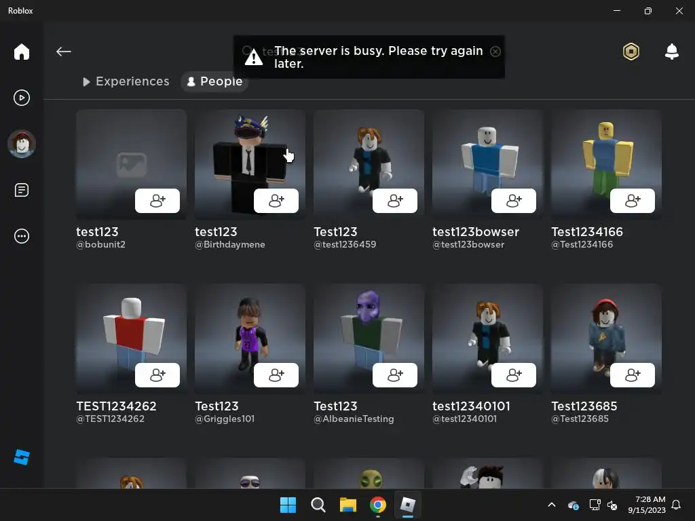Image resolution: width=695 pixels, height=521 pixels.
Task: Add friend TEST1234262
Action: 157,375
